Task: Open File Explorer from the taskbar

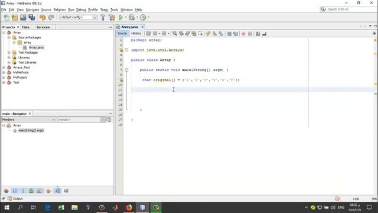Action: coord(74,208)
